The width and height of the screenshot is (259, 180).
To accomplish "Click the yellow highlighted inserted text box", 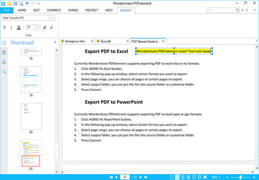I will pos(174,51).
